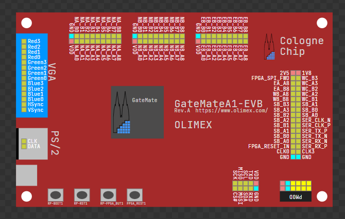Select the CS# pin on bottom header
345x219 pixels.
coord(235,189)
